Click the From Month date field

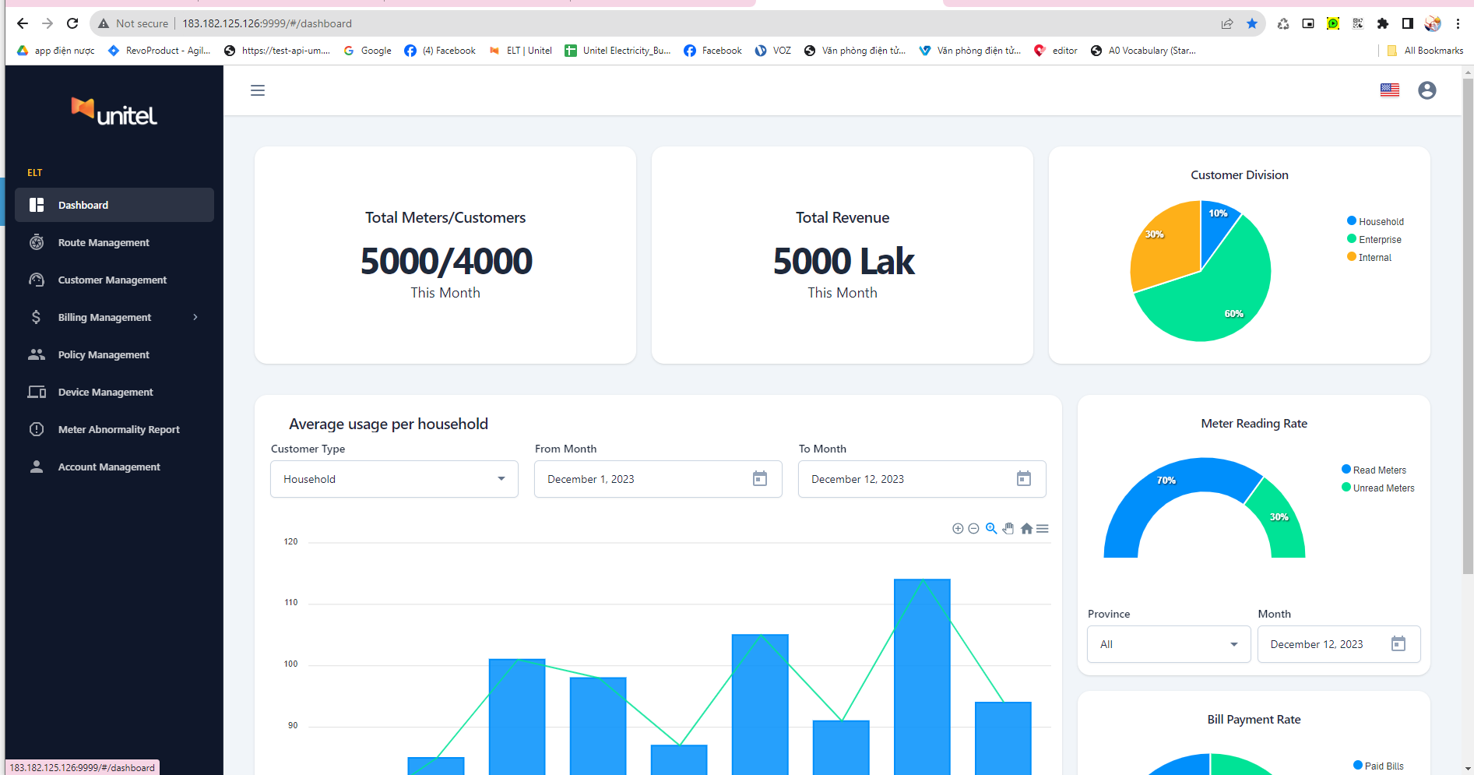(x=658, y=479)
